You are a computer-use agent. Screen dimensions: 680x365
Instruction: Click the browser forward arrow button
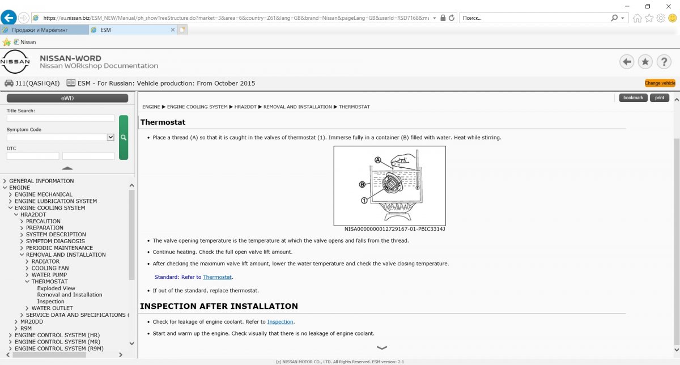click(24, 18)
